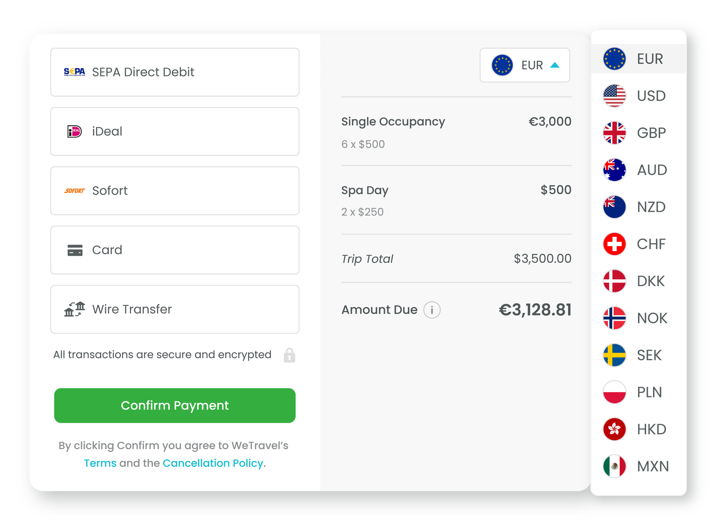Choose Sofort as payment method
The height and width of the screenshot is (525, 716).
click(175, 191)
